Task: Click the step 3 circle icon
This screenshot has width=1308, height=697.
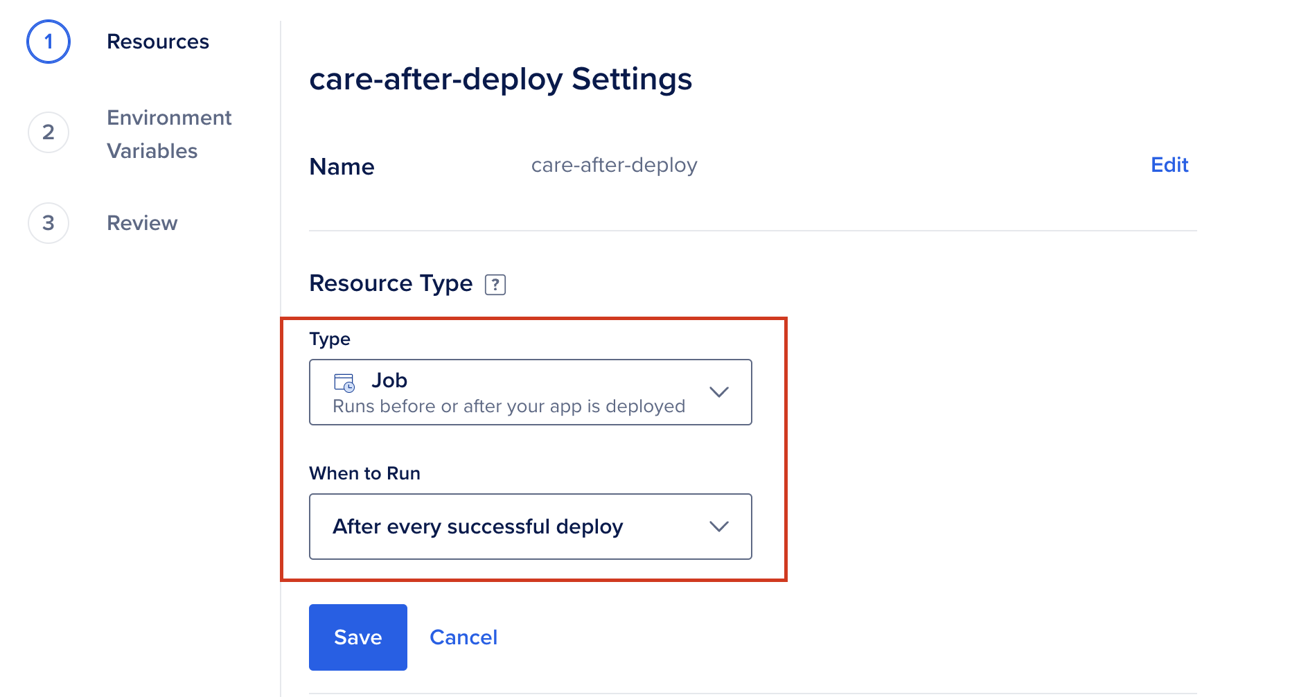Action: coord(48,223)
